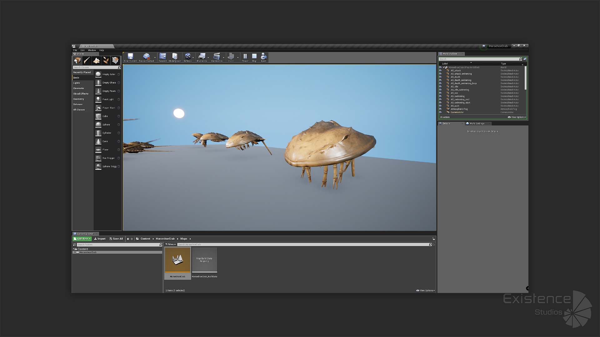
Task: Open the Marketplace from toolbar
Action: coord(175,57)
